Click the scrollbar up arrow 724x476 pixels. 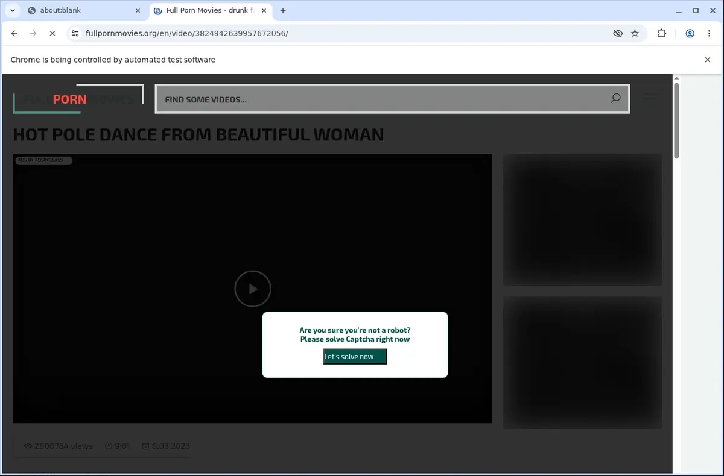[x=676, y=78]
